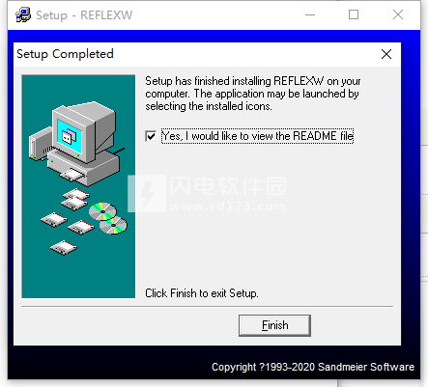Click the 'Setup has finished installing' message
This screenshot has height=387, width=428.
253,94
